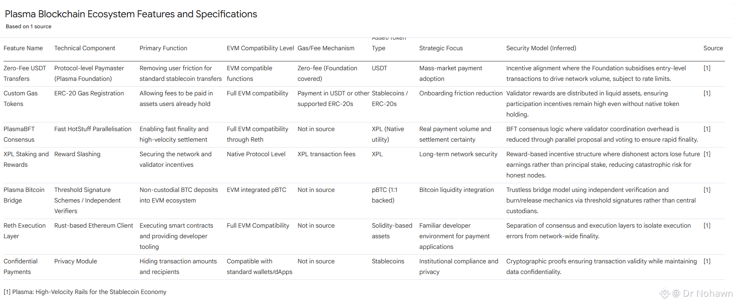Select the 'ERC-20 Gas Registration' cell

click(89, 93)
